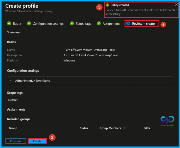Viewport: 180px width, 148px height.
Task: Click the Windows platform value
Action: pos(69,61)
